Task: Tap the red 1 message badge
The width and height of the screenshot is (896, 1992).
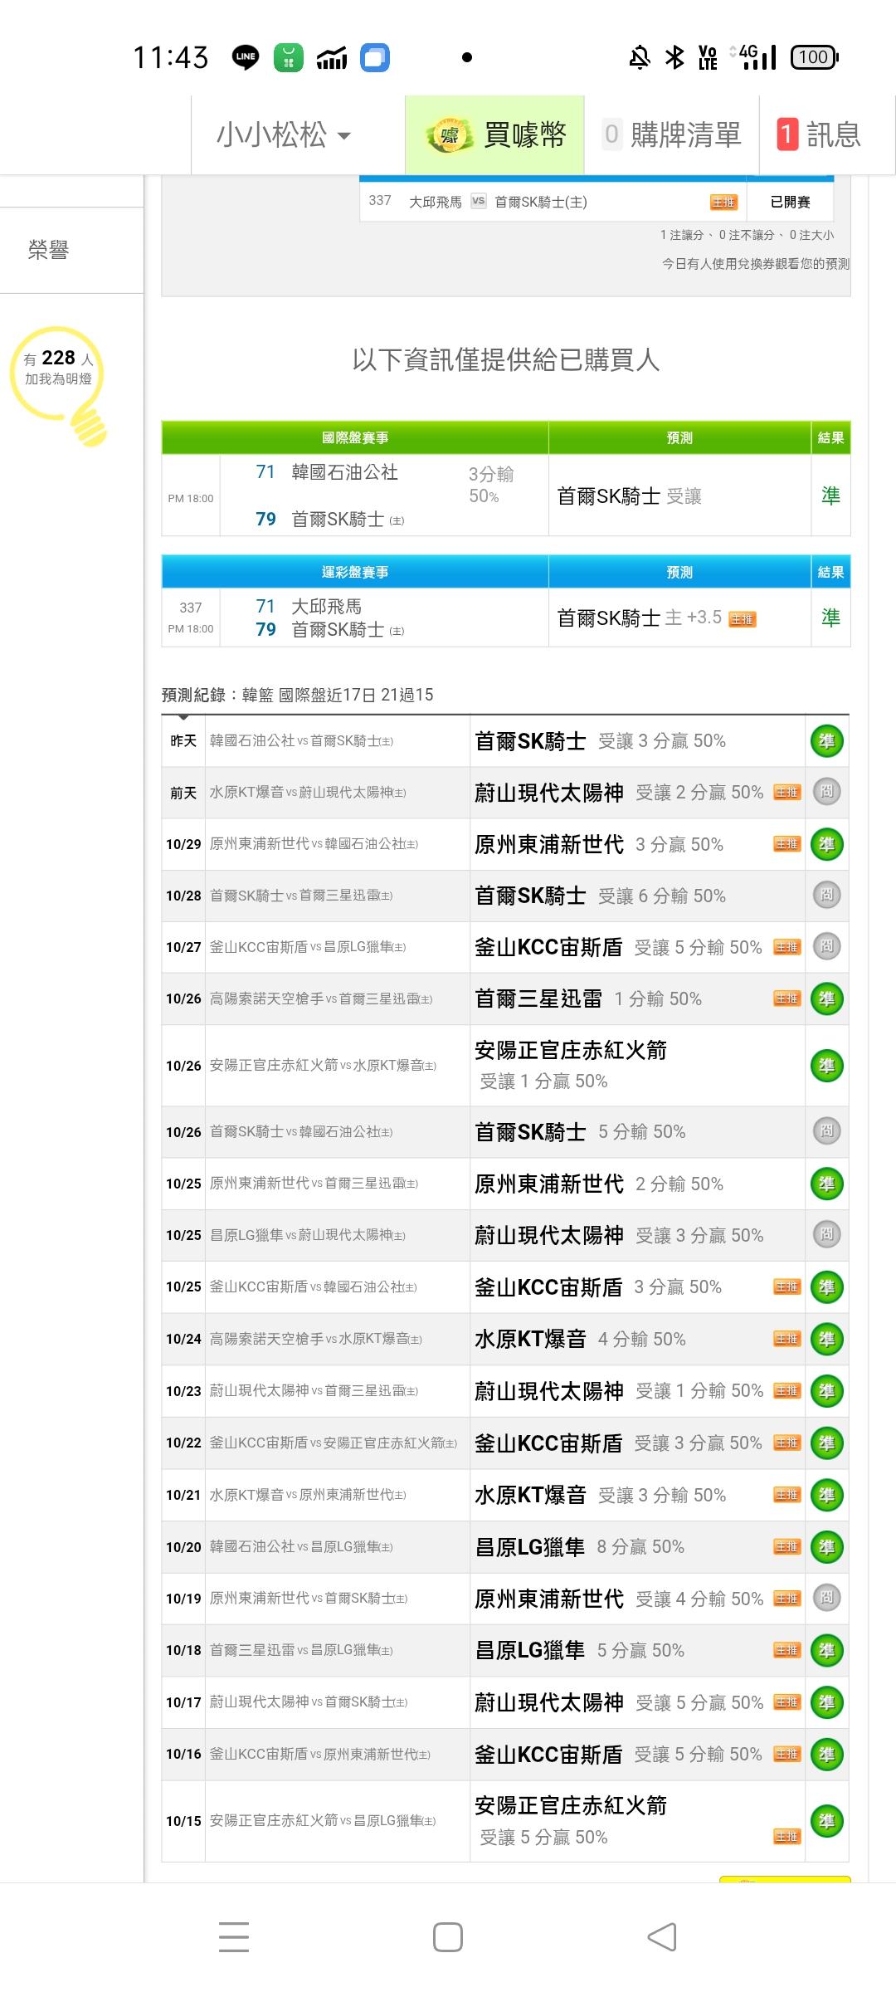Action: [x=787, y=134]
